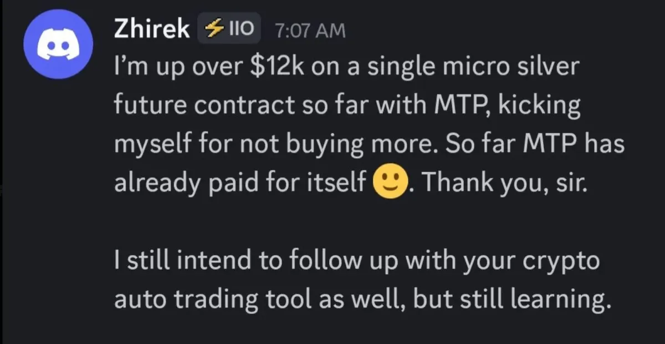Click the lightning bolt tag icon
665x344 pixels.
(x=211, y=30)
